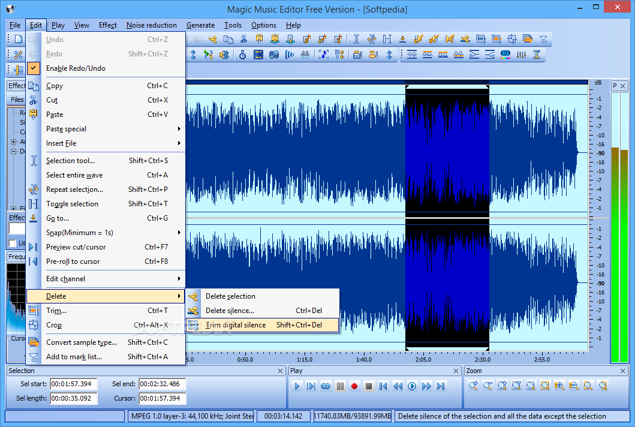Choose Toggle selection from Edit menu
This screenshot has width=635, height=427.
pyautogui.click(x=72, y=204)
